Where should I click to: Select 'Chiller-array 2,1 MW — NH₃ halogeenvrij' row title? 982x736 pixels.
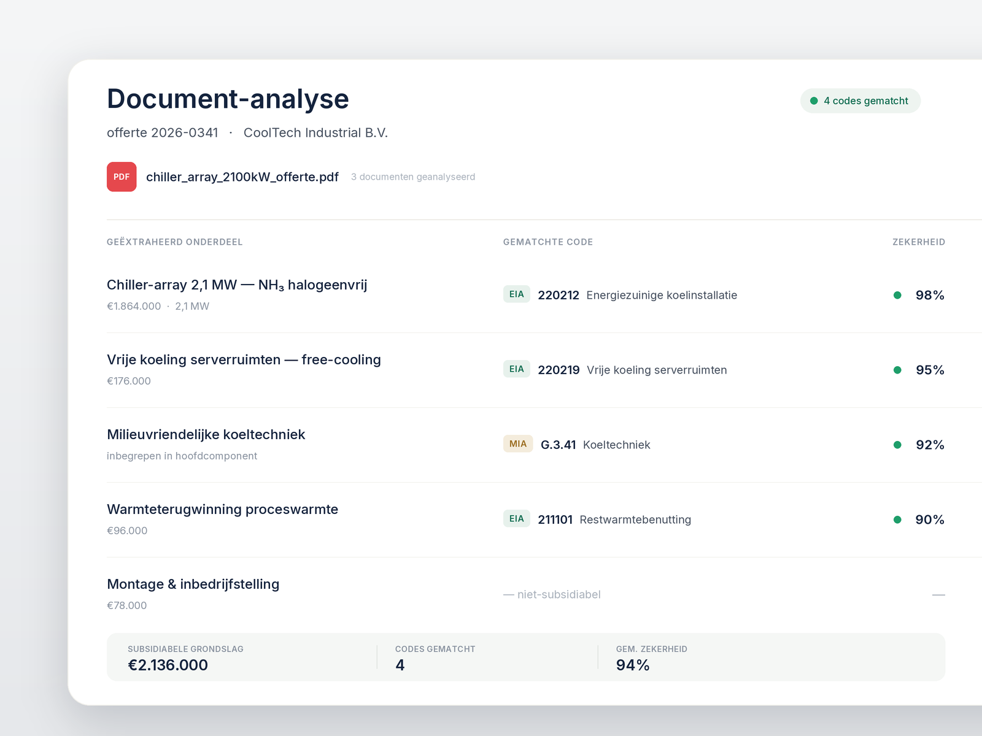(x=237, y=285)
